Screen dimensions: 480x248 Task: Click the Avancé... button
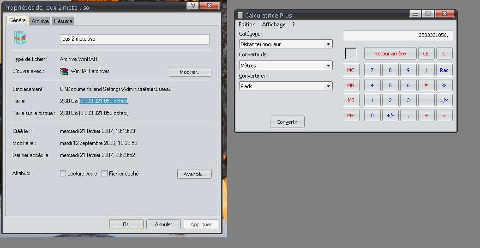194,174
